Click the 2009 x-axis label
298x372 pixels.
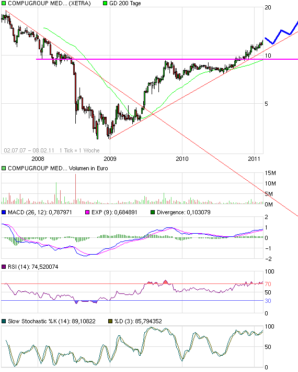[x=110, y=159]
